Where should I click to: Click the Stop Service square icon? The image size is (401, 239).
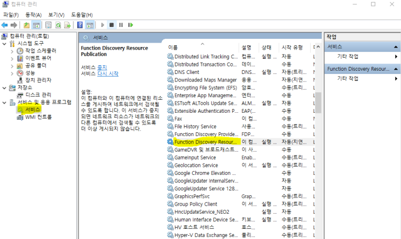[x=112, y=25]
